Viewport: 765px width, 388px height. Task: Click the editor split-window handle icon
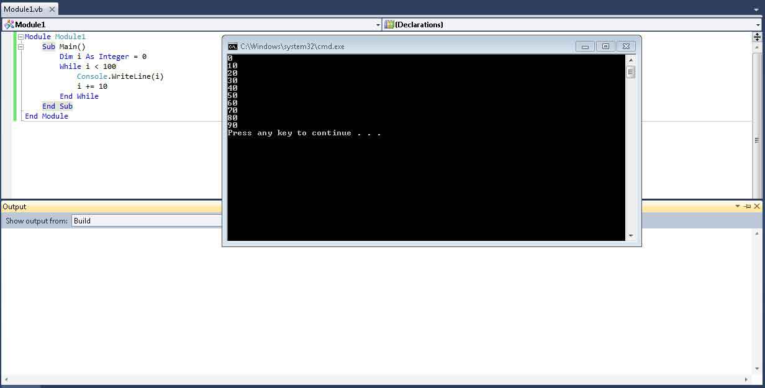pyautogui.click(x=757, y=37)
